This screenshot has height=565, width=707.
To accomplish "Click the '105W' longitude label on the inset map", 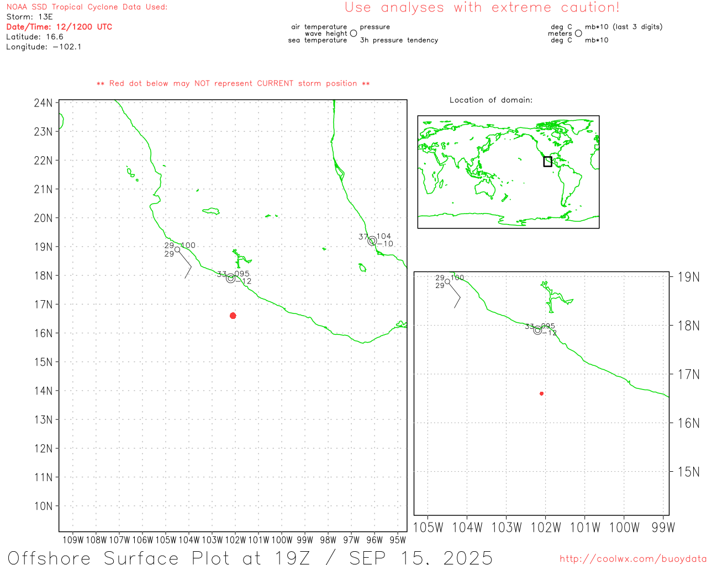I will tap(428, 527).
